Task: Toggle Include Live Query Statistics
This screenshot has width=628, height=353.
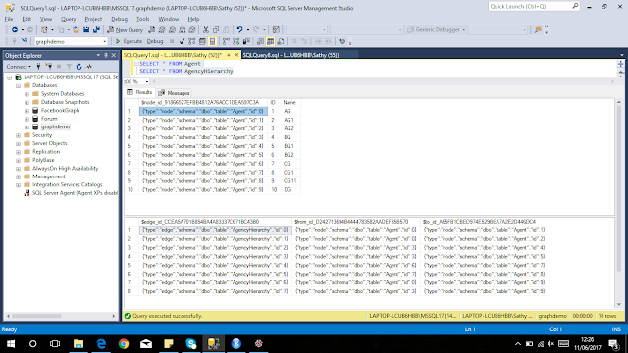Action: (236, 41)
